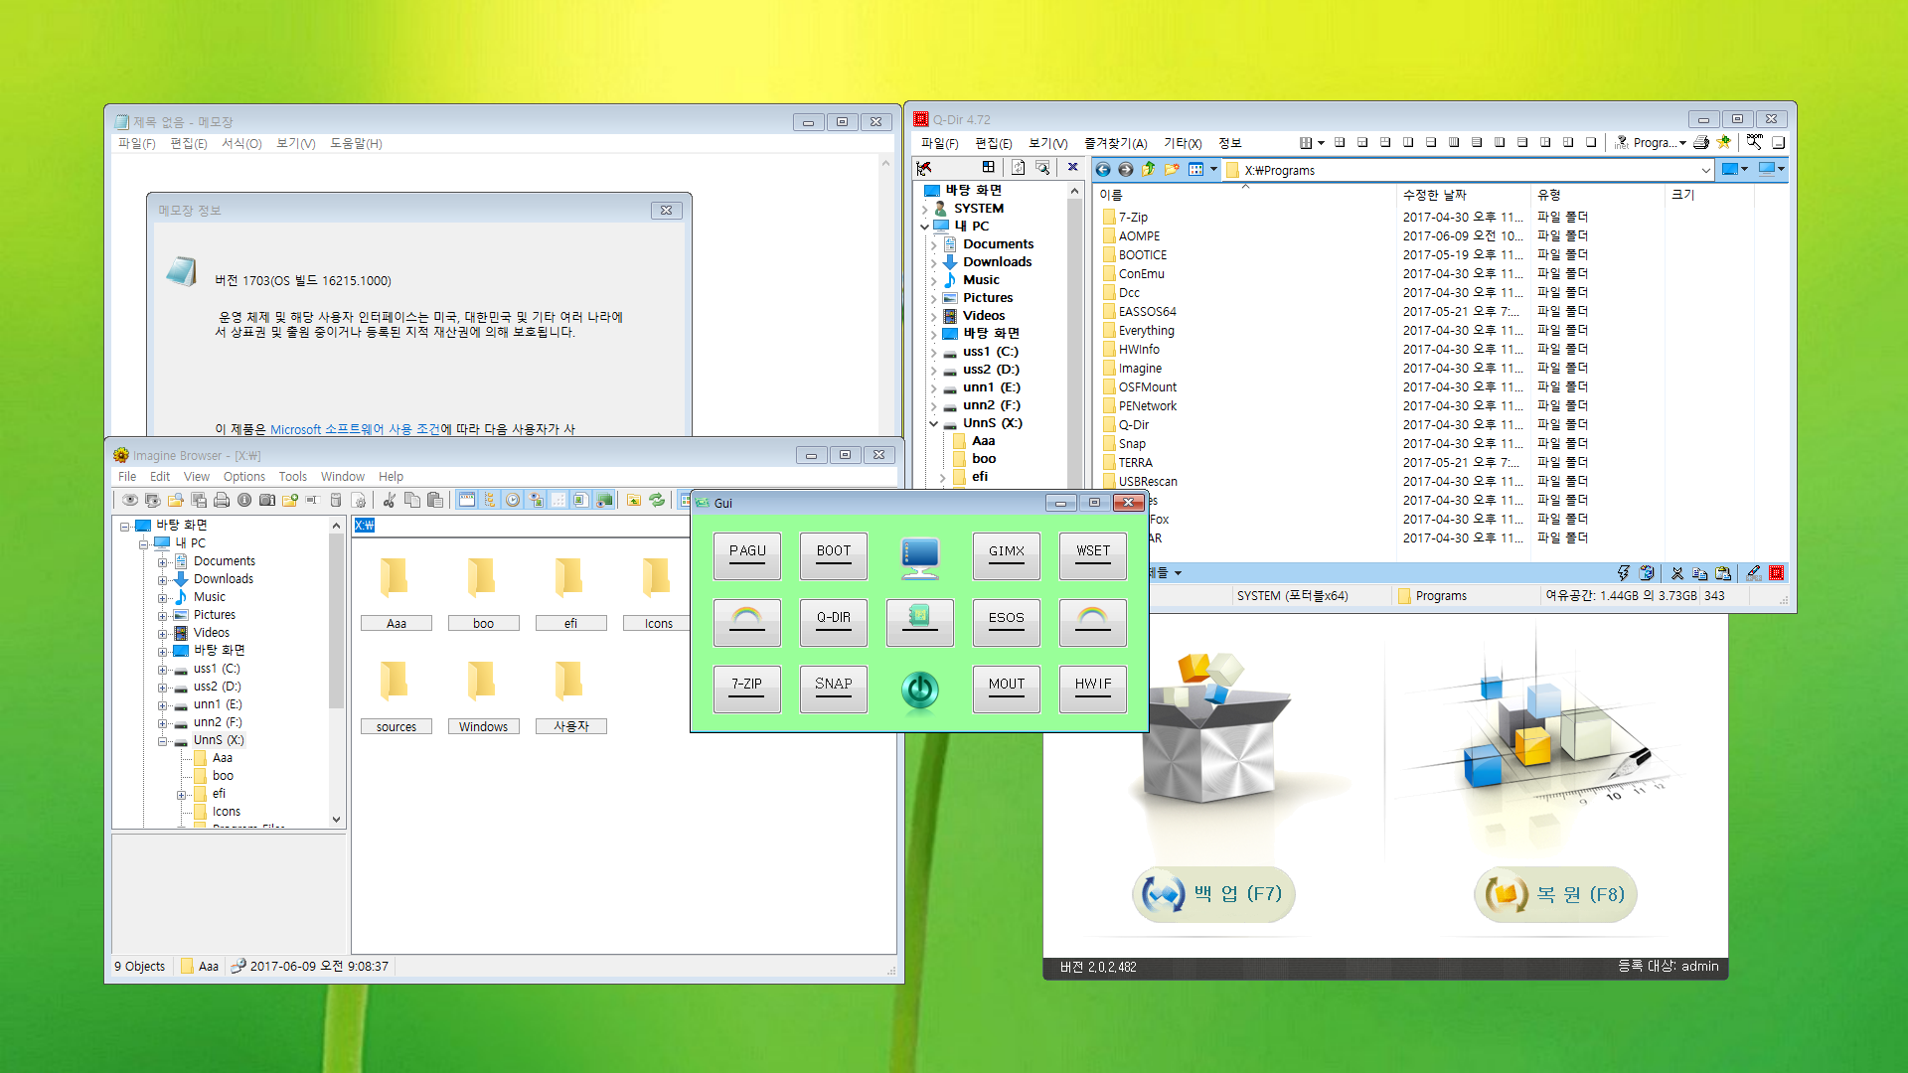Click the lightning bolt icon in Q-Dir bottom bar
1908x1073 pixels.
1624,573
